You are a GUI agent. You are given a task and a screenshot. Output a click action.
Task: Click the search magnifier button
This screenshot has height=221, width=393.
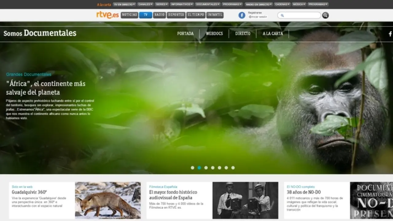tap(325, 15)
